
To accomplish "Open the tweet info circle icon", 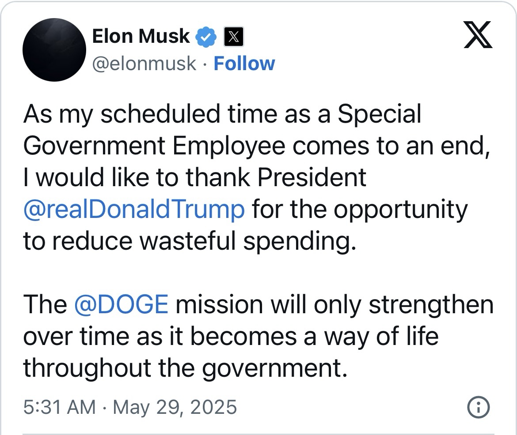I will [x=479, y=407].
